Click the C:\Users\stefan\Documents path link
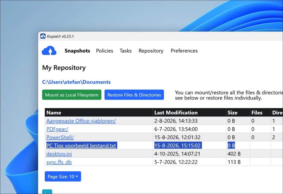 click(76, 82)
